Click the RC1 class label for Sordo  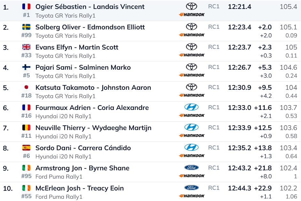point(214,148)
